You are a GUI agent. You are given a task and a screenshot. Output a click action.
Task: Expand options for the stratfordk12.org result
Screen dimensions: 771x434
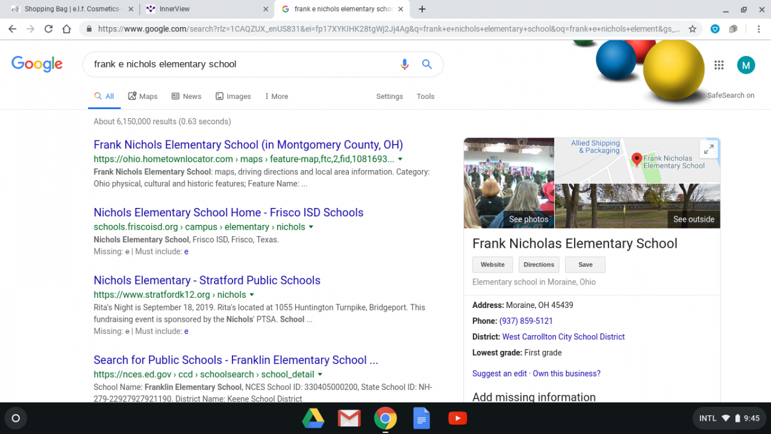pyautogui.click(x=252, y=295)
